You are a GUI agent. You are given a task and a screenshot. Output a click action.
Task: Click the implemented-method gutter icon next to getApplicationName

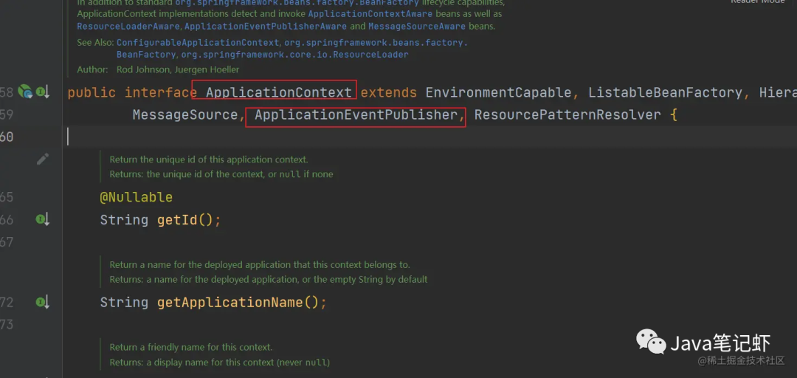pos(43,302)
